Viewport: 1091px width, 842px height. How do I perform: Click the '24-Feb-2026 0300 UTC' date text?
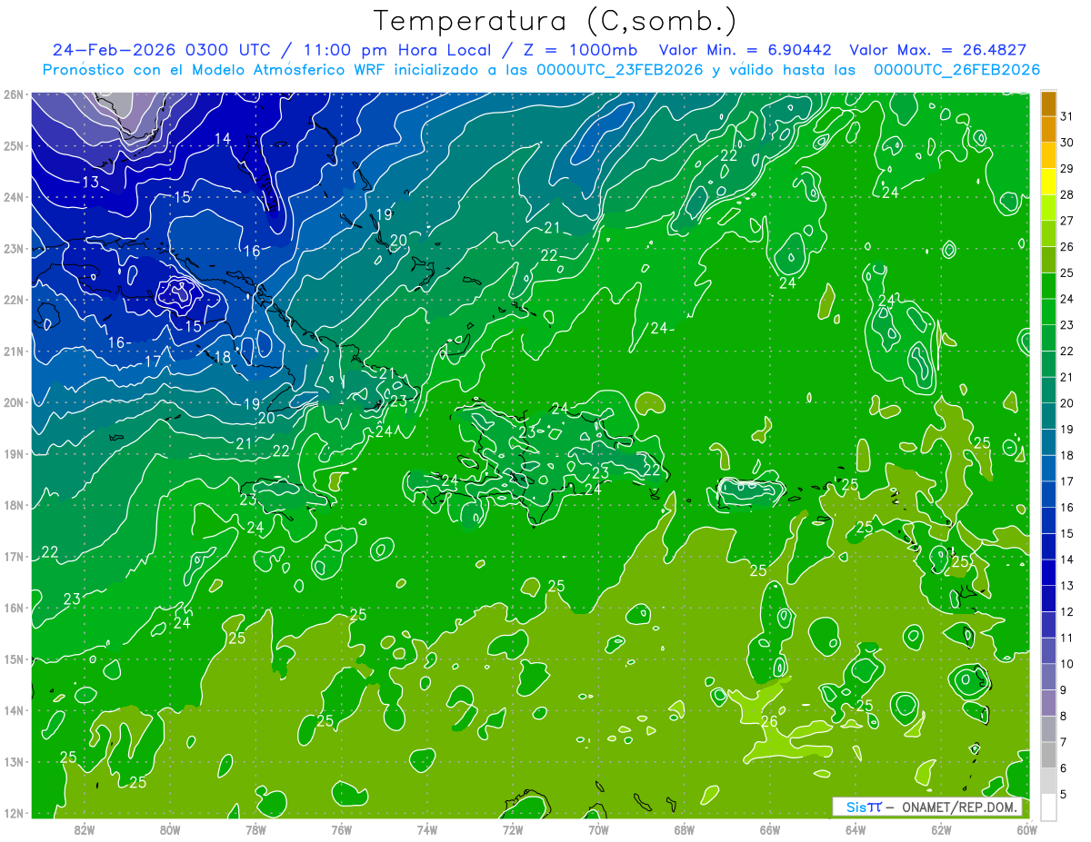(x=163, y=50)
